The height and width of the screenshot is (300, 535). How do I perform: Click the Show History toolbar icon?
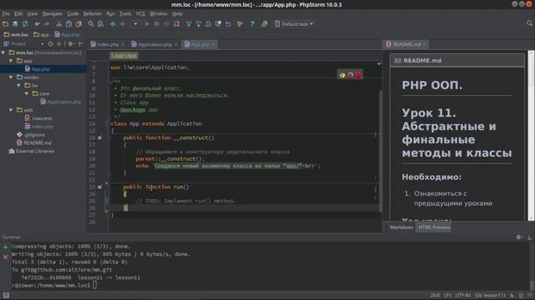point(218,24)
